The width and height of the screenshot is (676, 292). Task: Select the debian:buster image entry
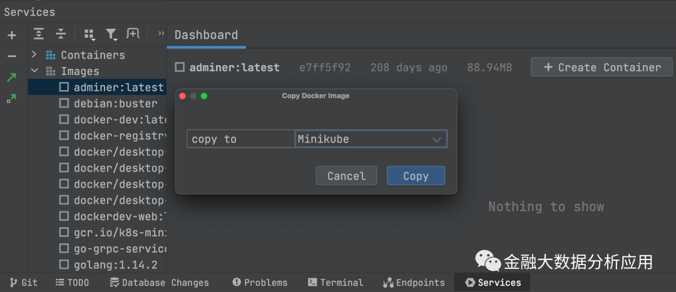tap(115, 103)
